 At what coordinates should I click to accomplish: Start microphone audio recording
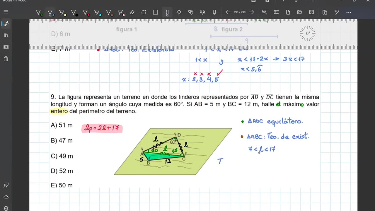coord(214,12)
